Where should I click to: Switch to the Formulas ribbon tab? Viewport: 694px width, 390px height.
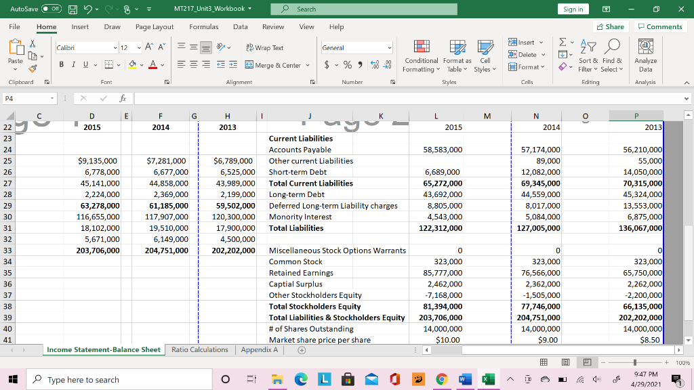203,27
